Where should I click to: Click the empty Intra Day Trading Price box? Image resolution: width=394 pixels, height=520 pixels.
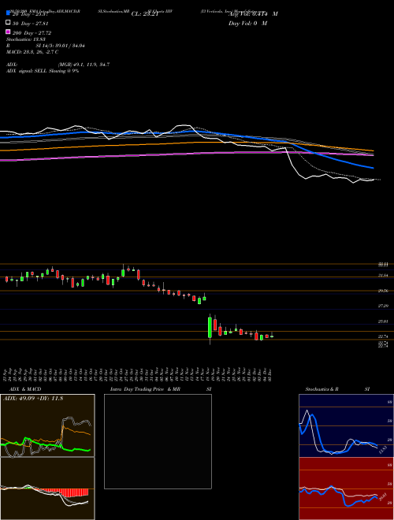tap(158, 441)
